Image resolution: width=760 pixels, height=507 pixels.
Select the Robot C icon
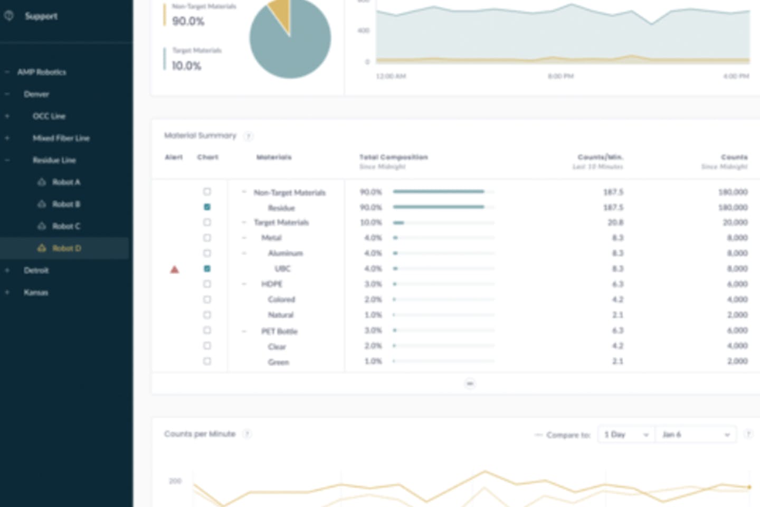(42, 226)
